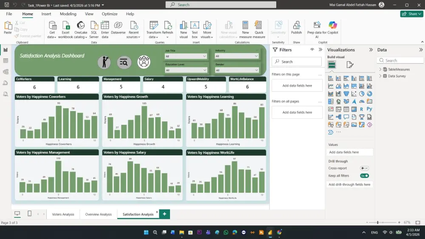Open the Optimize ribbon tab

click(x=110, y=14)
